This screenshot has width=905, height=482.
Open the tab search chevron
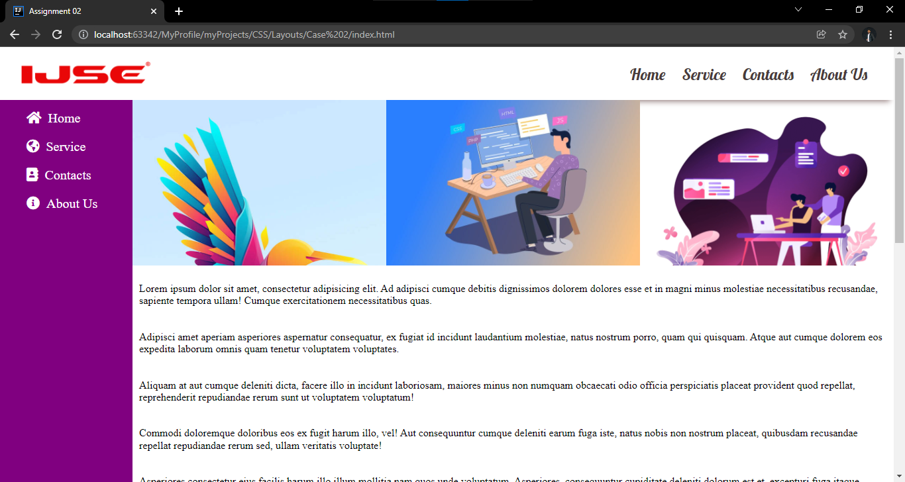click(x=798, y=9)
